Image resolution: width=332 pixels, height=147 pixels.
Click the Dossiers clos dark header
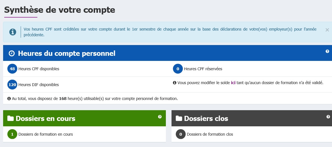click(252, 118)
